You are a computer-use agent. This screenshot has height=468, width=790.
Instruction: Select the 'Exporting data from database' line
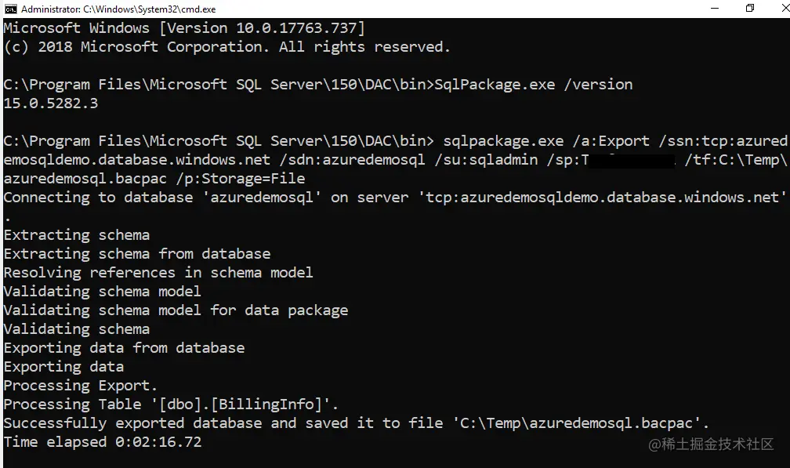(x=124, y=347)
